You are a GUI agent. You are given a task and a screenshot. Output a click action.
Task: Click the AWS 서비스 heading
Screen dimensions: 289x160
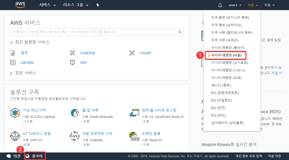point(25,23)
